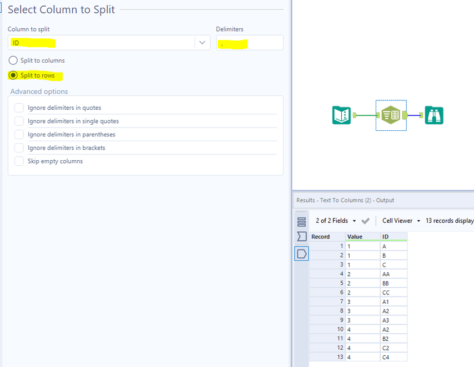Show the Results metadata sigma icon
474x367 pixels.
pos(301,236)
